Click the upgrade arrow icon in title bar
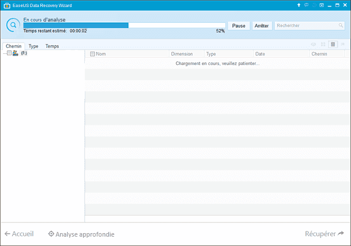351x246 pixels. coord(298,5)
